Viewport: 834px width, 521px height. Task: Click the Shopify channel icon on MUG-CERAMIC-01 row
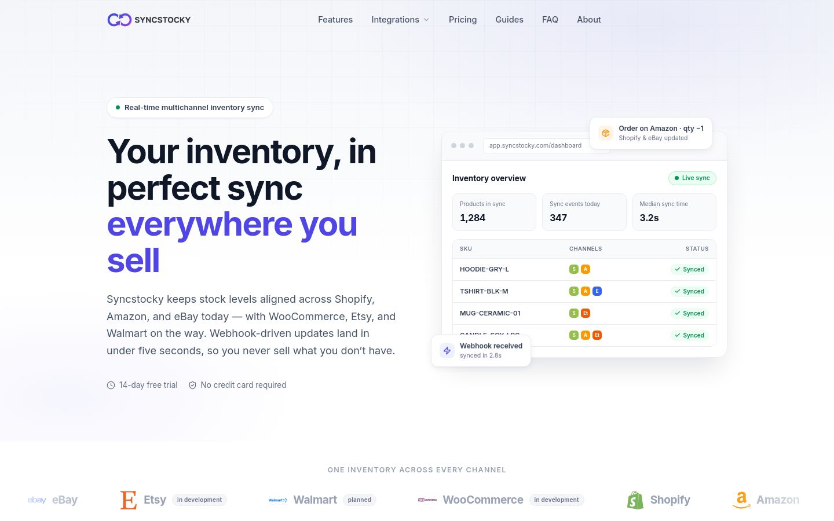(x=574, y=313)
